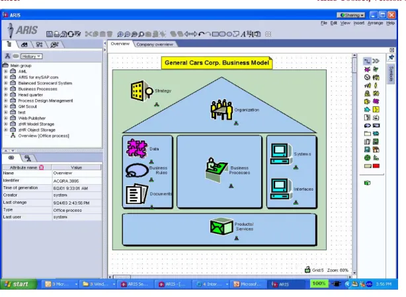This screenshot has height=297, width=406.
Task: Open the Arrange menu
Action: 375,23
